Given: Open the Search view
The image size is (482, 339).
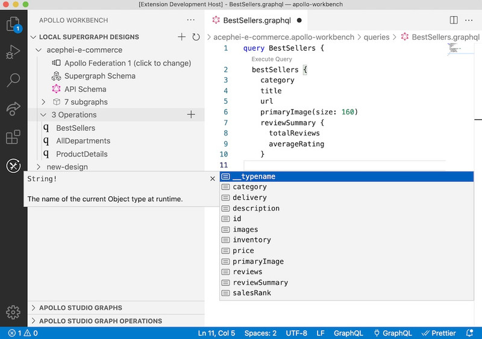Looking at the screenshot, I should coord(13,80).
